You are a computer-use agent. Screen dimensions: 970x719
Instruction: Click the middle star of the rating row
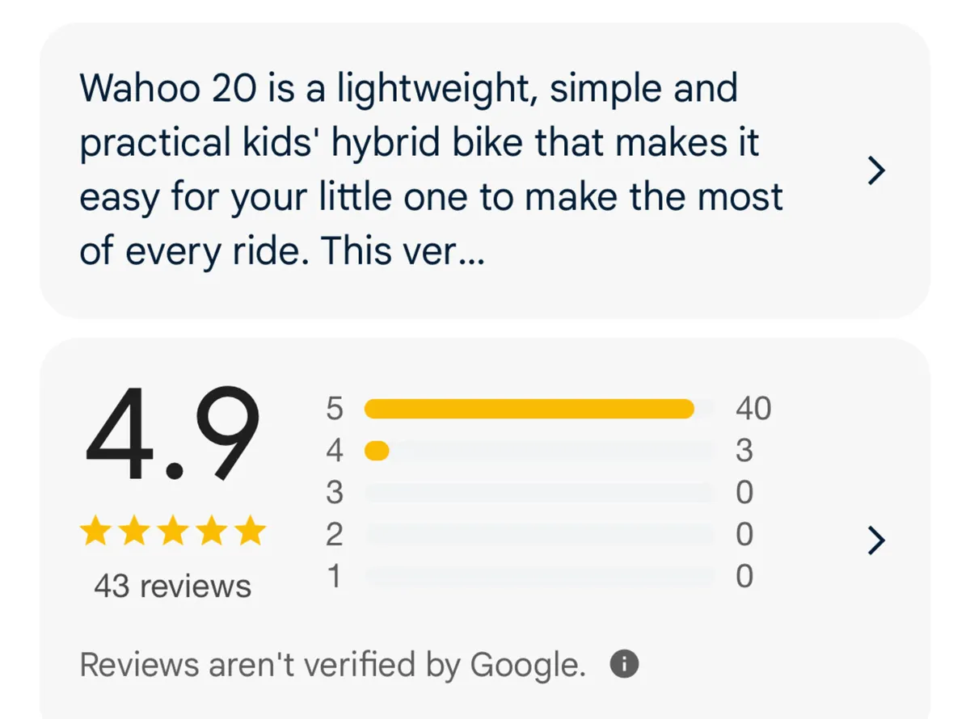tap(173, 531)
